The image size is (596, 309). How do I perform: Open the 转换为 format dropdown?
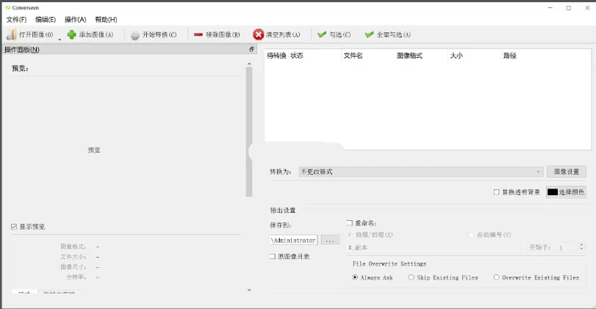[421, 172]
